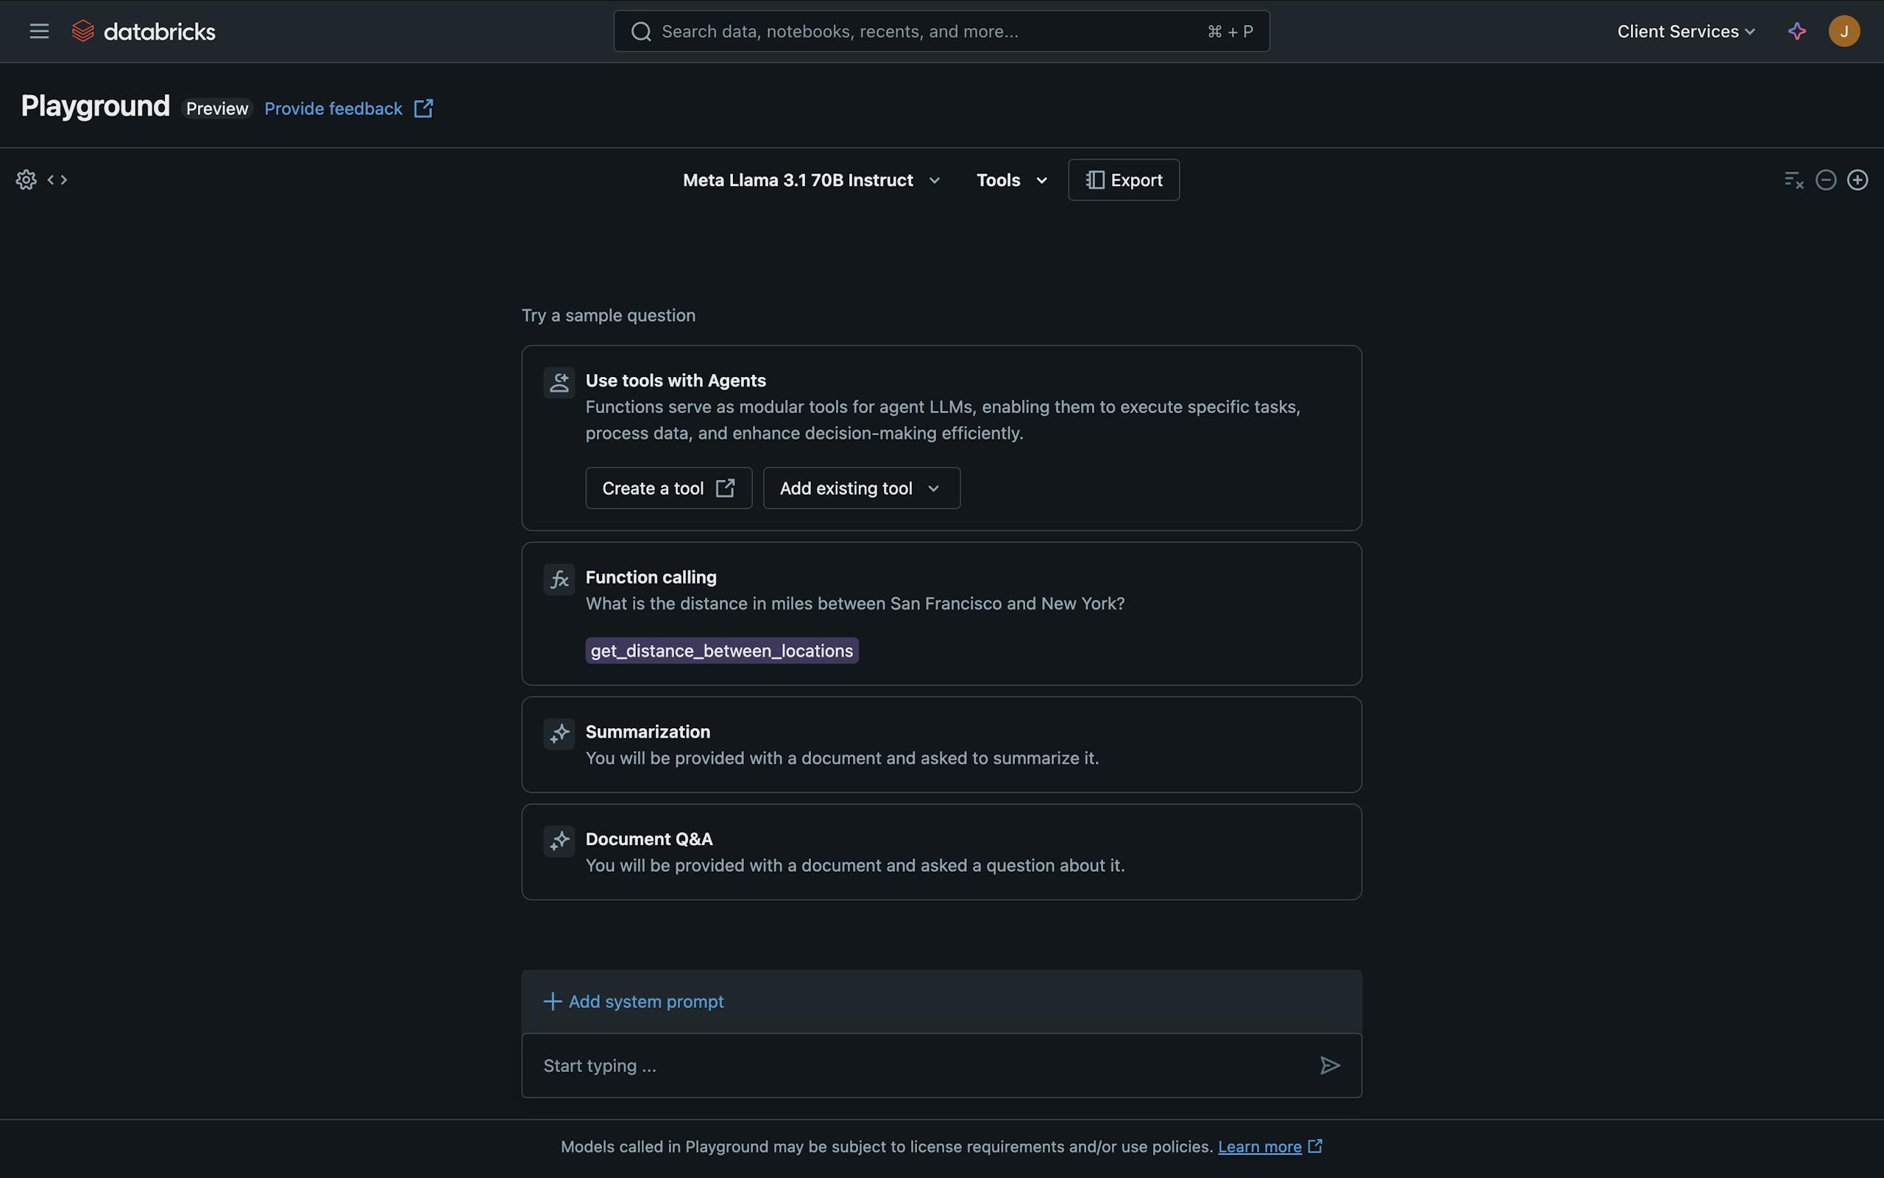Select the Function calling sample question
The image size is (1884, 1178).
(941, 613)
